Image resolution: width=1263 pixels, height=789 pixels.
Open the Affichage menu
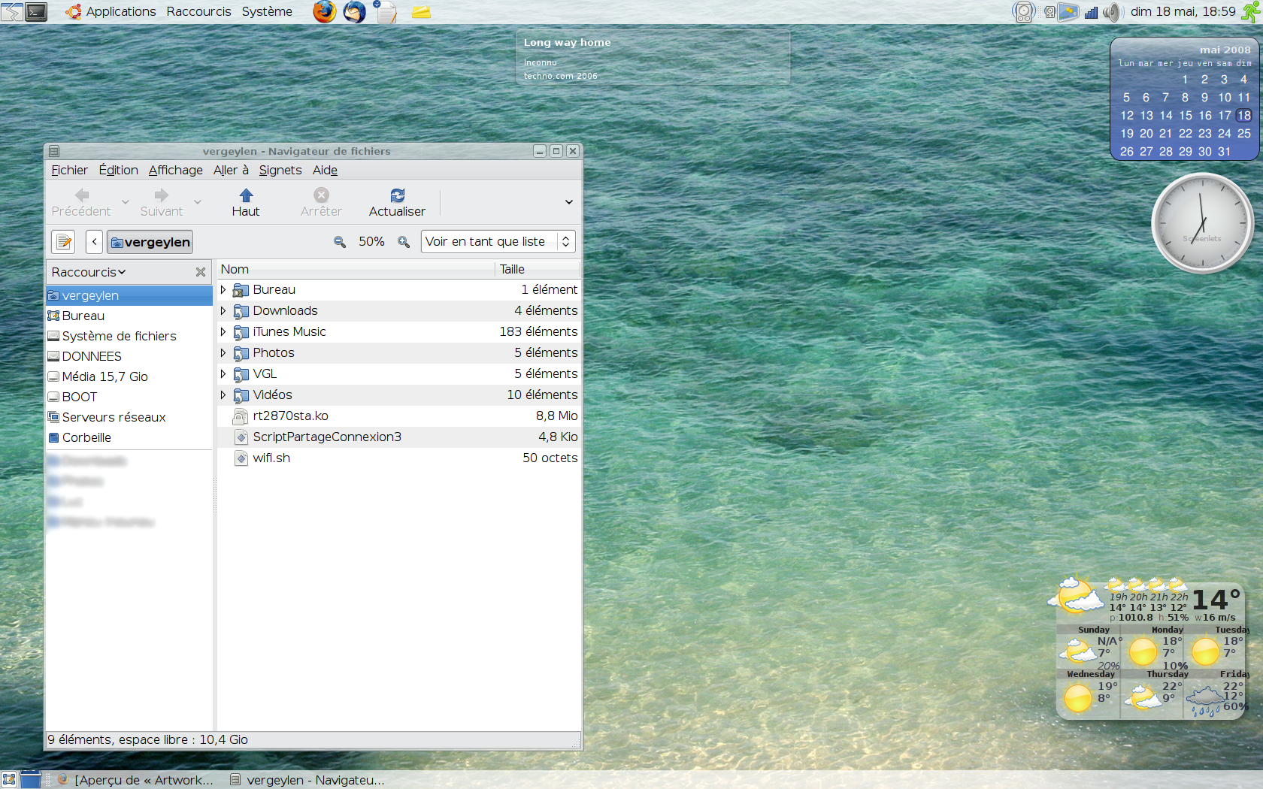[x=175, y=171]
